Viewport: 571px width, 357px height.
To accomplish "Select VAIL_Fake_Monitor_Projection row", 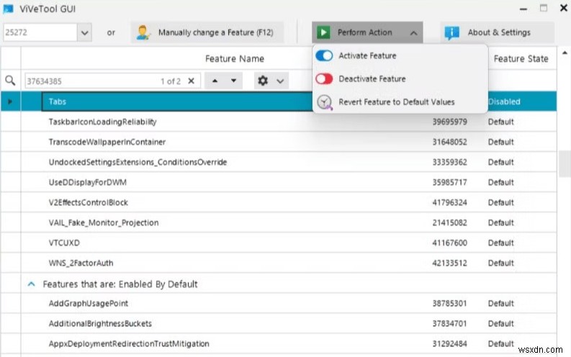I will coord(279,222).
